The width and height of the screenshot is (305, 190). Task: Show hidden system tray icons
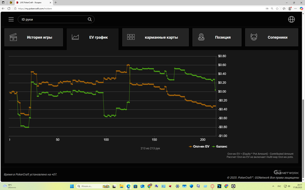[273, 187]
